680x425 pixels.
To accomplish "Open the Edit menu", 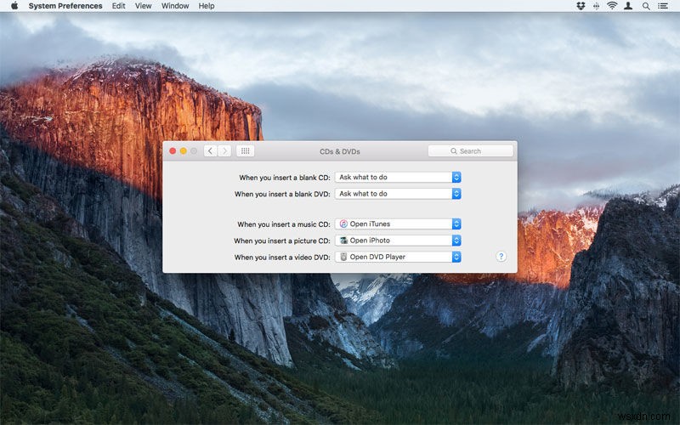I will [x=118, y=6].
